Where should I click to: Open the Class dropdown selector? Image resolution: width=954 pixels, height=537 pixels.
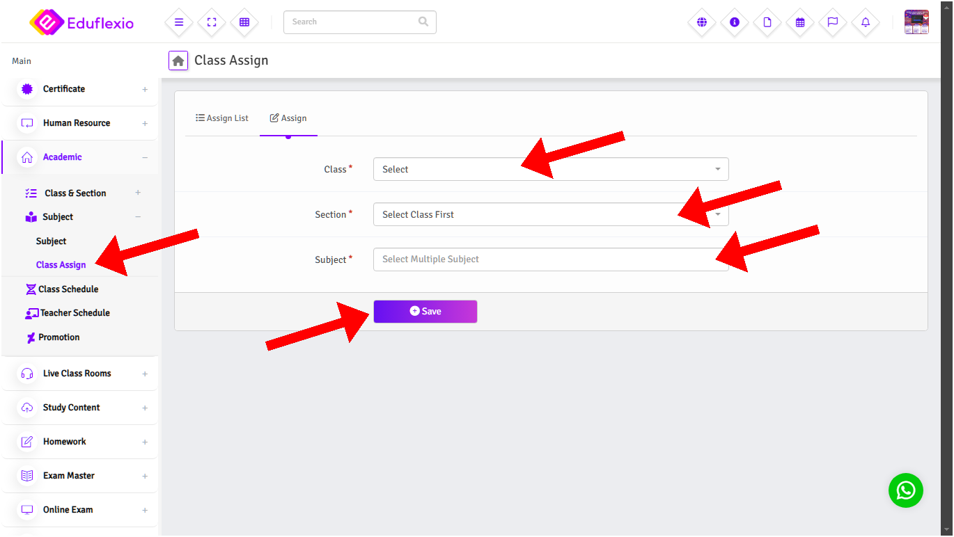550,169
